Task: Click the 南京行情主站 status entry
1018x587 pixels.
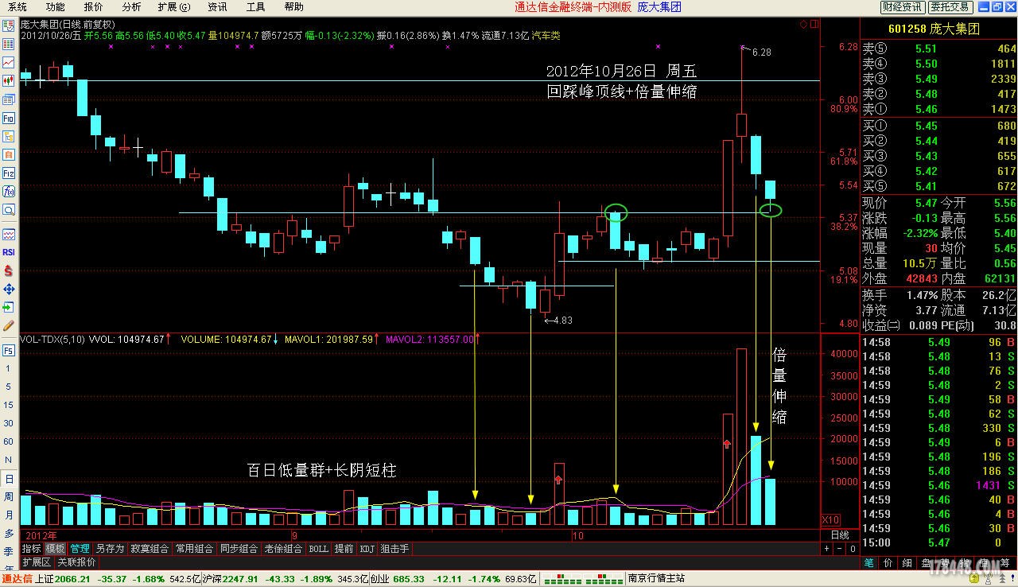Action: click(656, 579)
